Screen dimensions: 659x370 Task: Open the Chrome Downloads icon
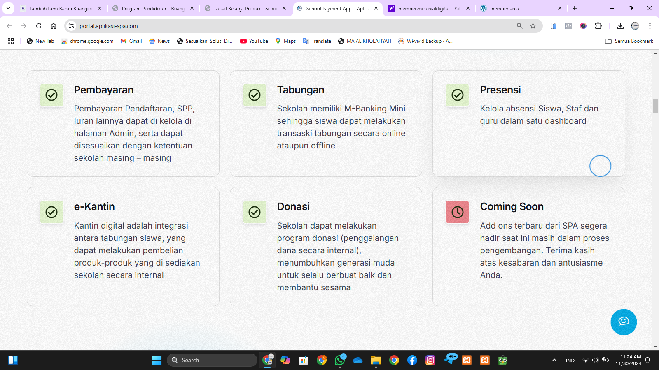pyautogui.click(x=620, y=26)
